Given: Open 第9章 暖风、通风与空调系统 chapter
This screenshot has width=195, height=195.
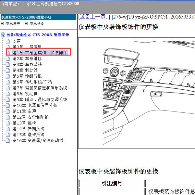Looking at the screenshot, I should click(x=40, y=99).
